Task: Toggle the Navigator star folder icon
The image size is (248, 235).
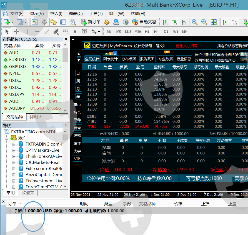Action: [54, 22]
